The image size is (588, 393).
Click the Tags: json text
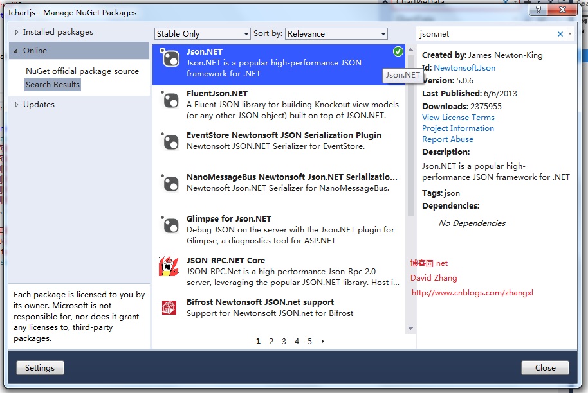tap(441, 193)
